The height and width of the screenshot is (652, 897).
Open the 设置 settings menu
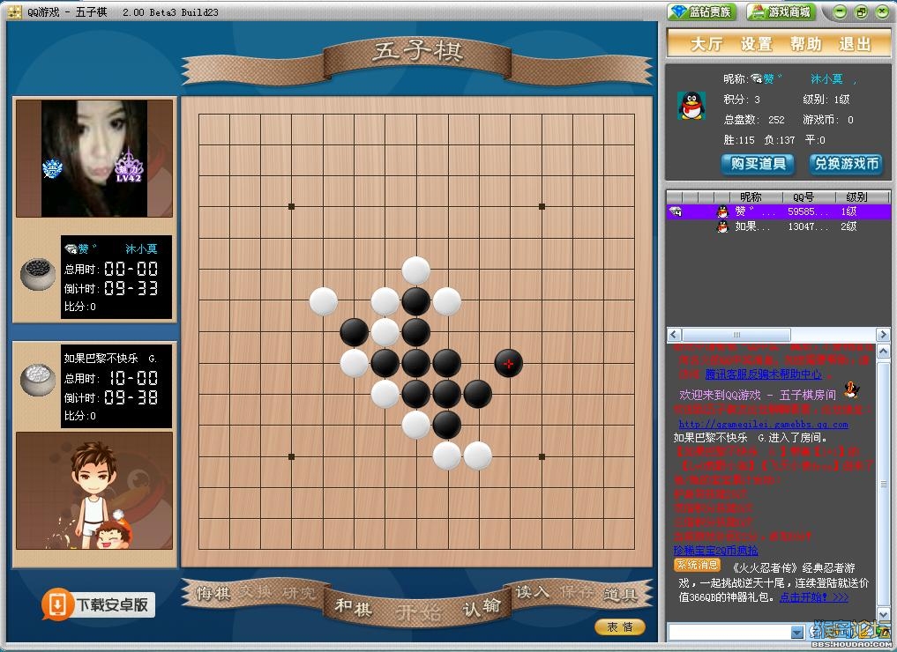(x=756, y=43)
